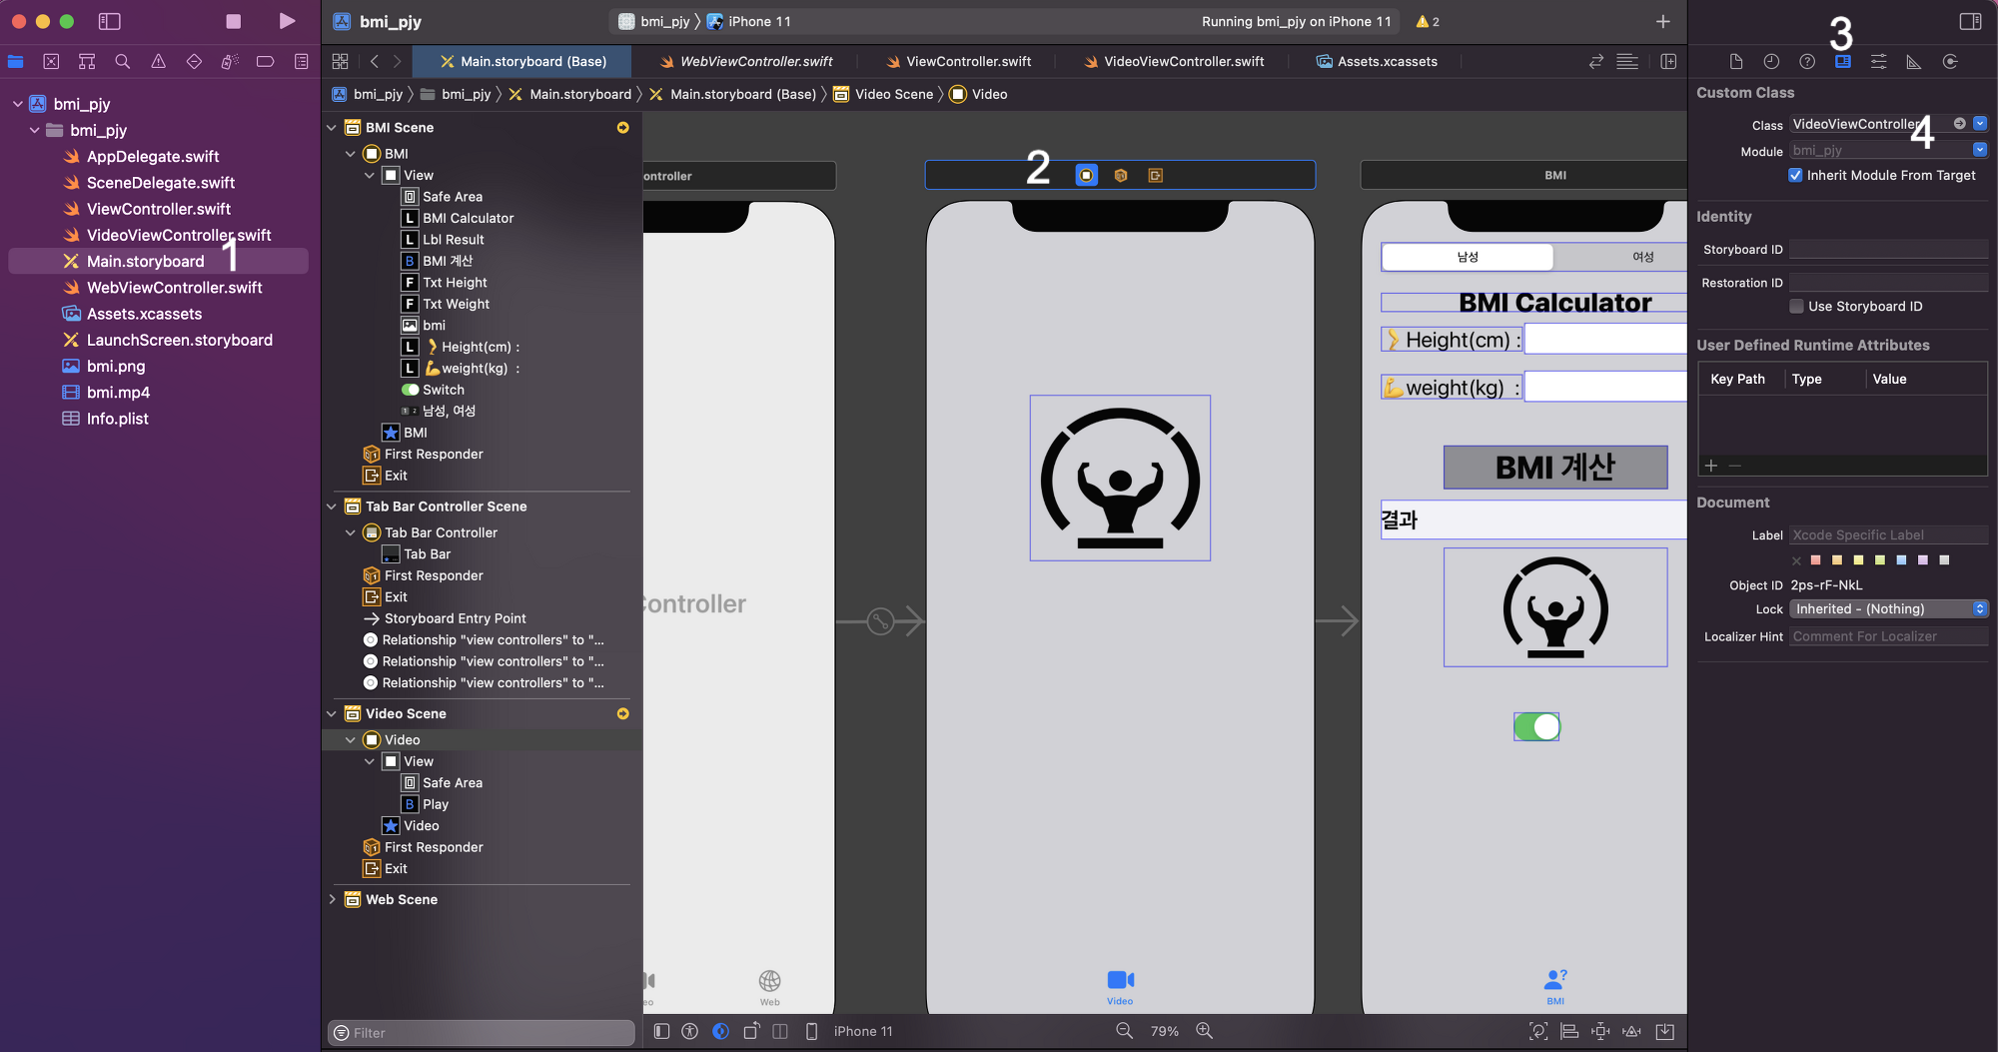The width and height of the screenshot is (1998, 1052).
Task: Open the Class dropdown arrow
Action: [x=1980, y=124]
